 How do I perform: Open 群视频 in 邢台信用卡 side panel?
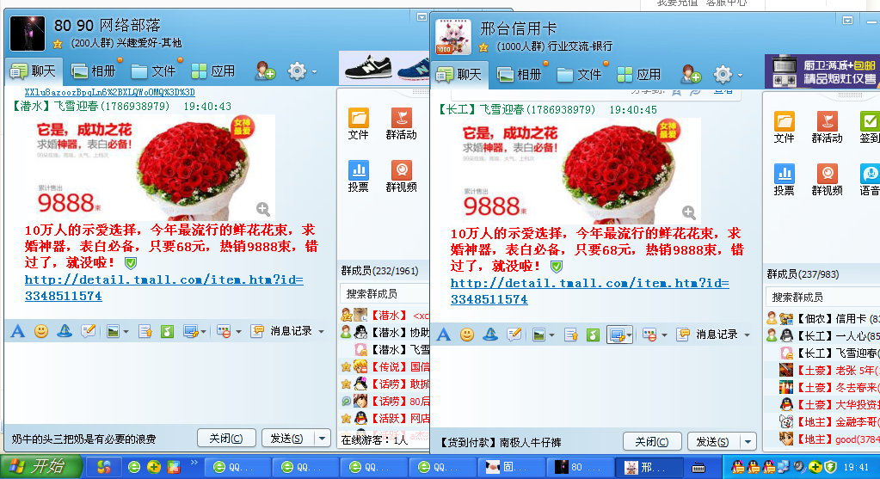pos(828,180)
